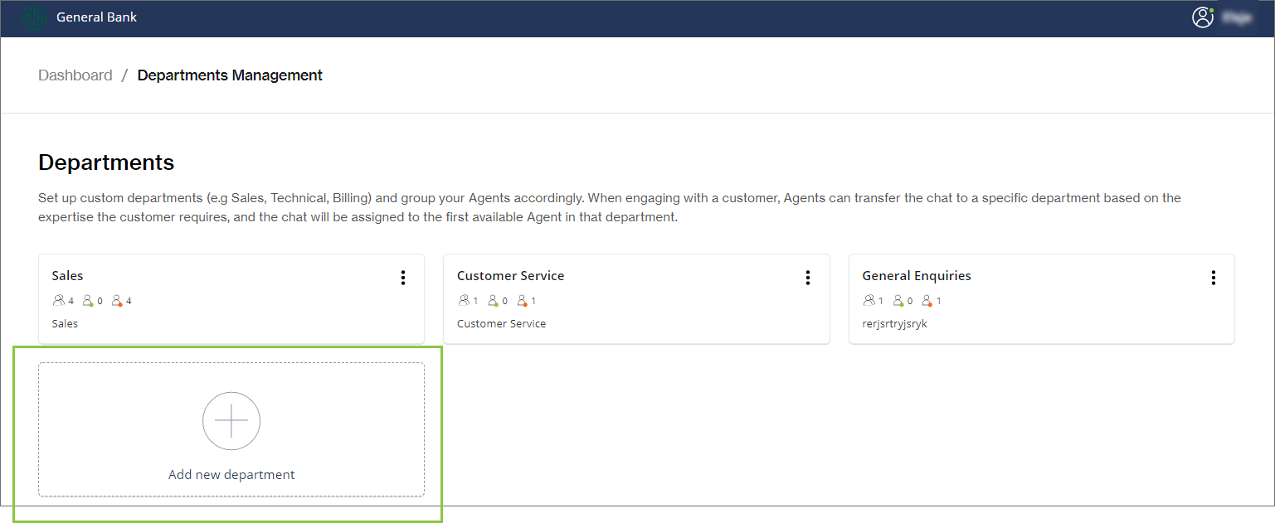Expand General Enquiries kebab menu
1275x523 pixels.
pos(1213,278)
